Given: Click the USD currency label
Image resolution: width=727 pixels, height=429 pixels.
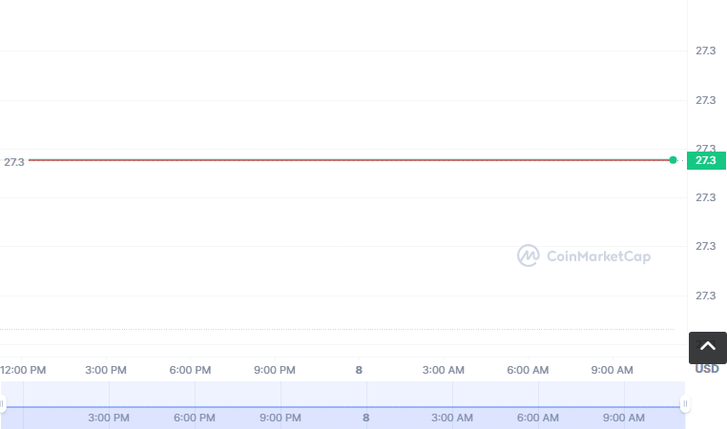Looking at the screenshot, I should click(x=706, y=369).
